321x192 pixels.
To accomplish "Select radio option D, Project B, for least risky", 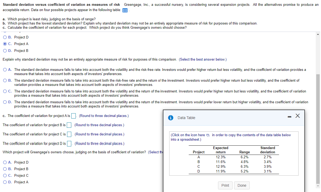I will coord(4,50).
